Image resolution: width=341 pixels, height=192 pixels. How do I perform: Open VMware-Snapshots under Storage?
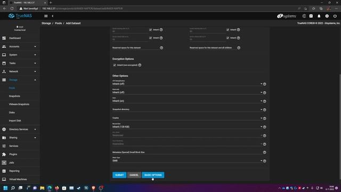click(19, 105)
